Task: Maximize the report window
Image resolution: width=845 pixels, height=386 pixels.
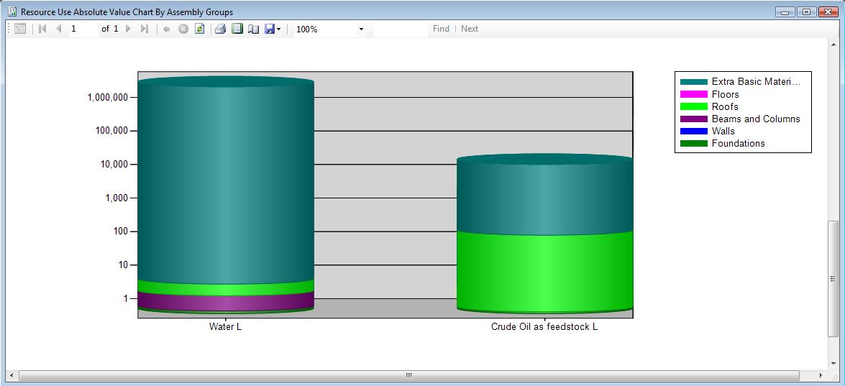Action: tap(807, 12)
